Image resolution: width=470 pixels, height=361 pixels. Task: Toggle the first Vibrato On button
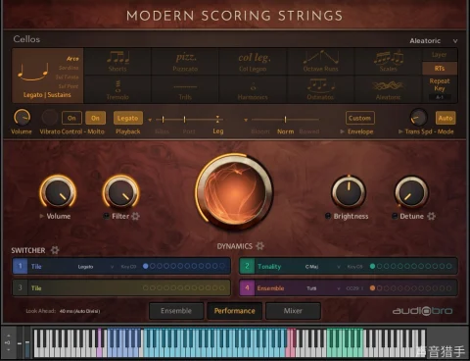(x=71, y=118)
